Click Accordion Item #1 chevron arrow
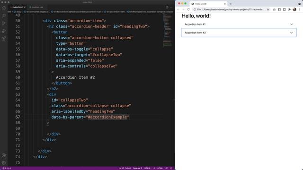Screen dimensions: 303x170 pyautogui.click(x=292, y=24)
